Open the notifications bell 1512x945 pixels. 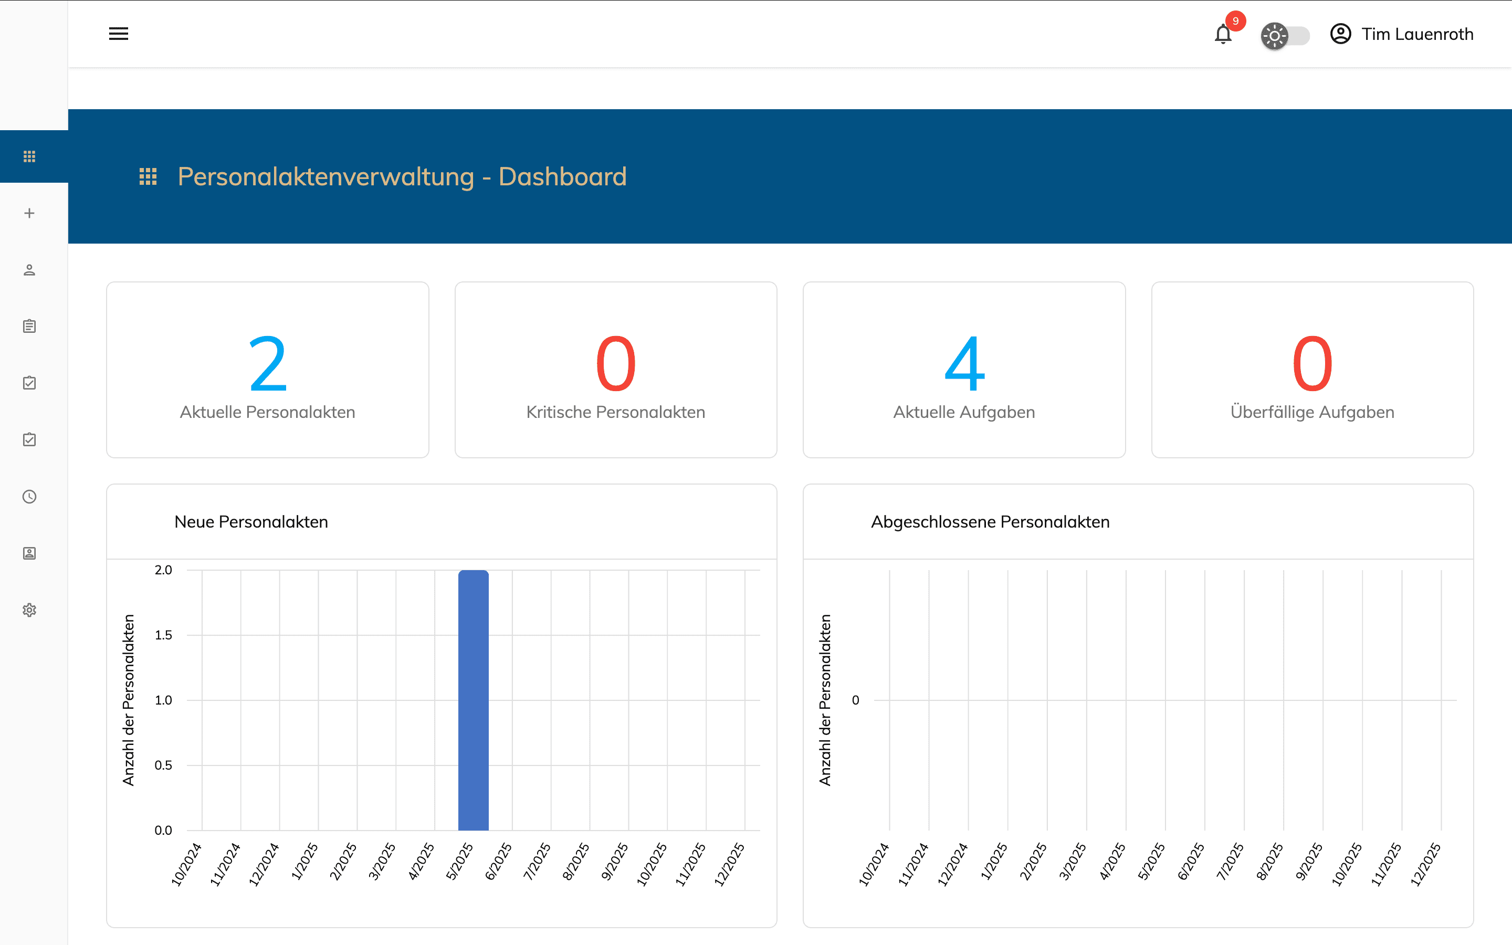point(1223,34)
